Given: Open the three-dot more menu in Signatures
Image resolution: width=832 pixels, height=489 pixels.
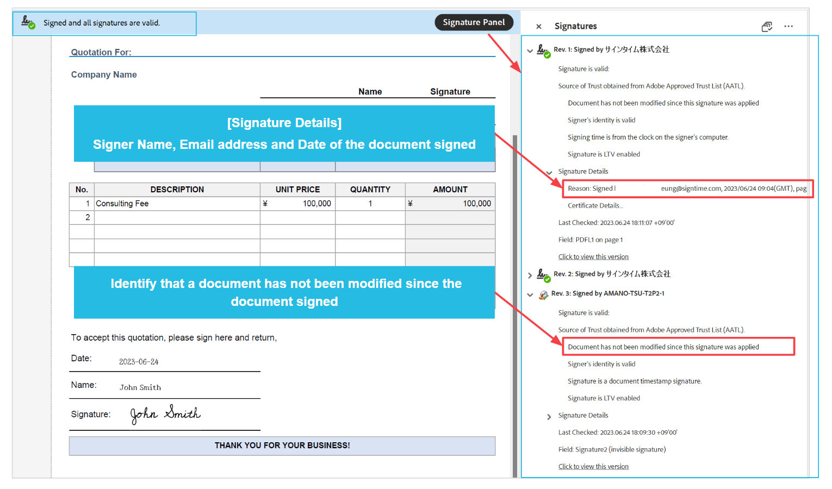Looking at the screenshot, I should coord(788,26).
